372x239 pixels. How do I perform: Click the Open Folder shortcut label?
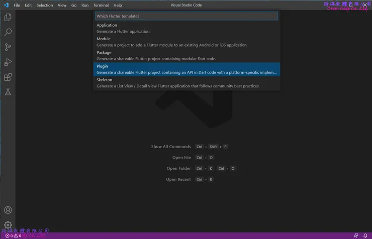[178, 168]
